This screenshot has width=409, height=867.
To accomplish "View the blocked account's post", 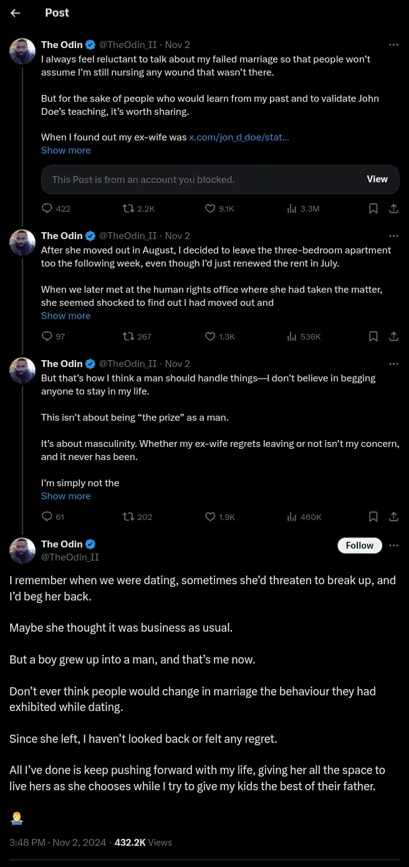I will tap(377, 179).
